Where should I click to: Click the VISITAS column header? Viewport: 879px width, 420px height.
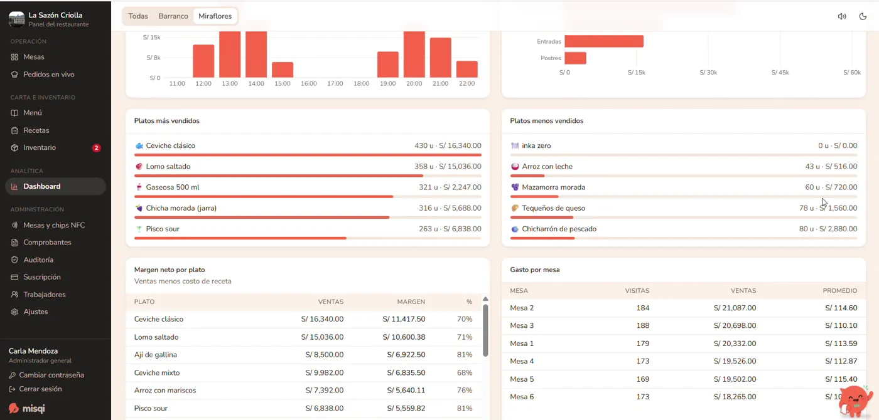[637, 291]
